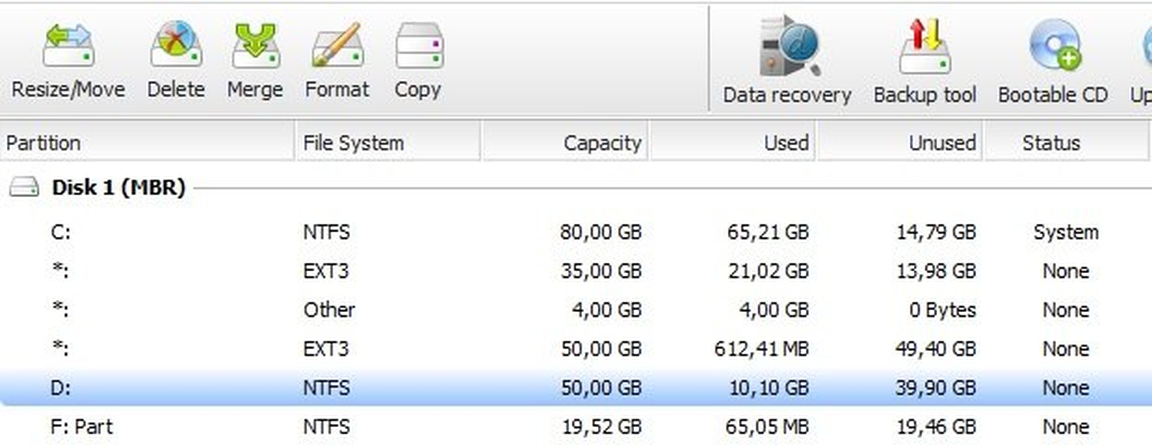Select the 4,00 GB Other partition
1152x445 pixels.
tap(576, 310)
